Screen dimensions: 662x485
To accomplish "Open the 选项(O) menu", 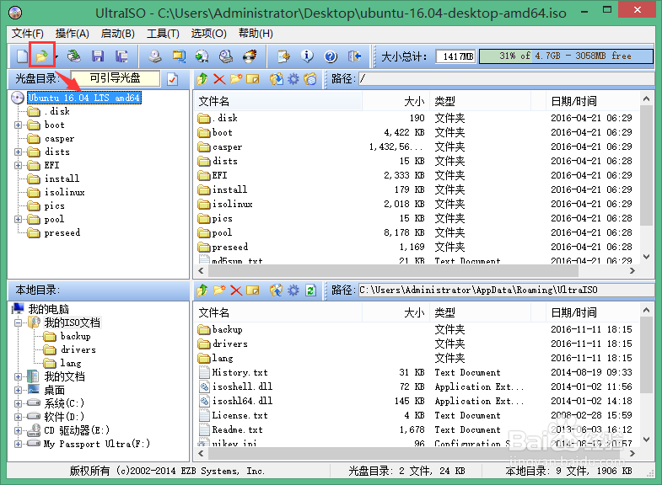I will click(208, 34).
